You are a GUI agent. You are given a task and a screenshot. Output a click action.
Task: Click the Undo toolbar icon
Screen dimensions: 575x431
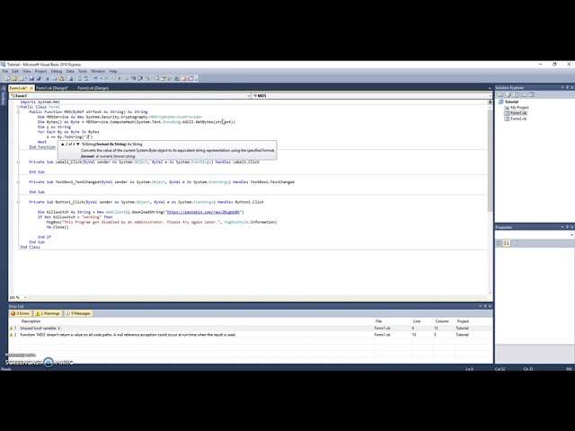[x=96, y=78]
